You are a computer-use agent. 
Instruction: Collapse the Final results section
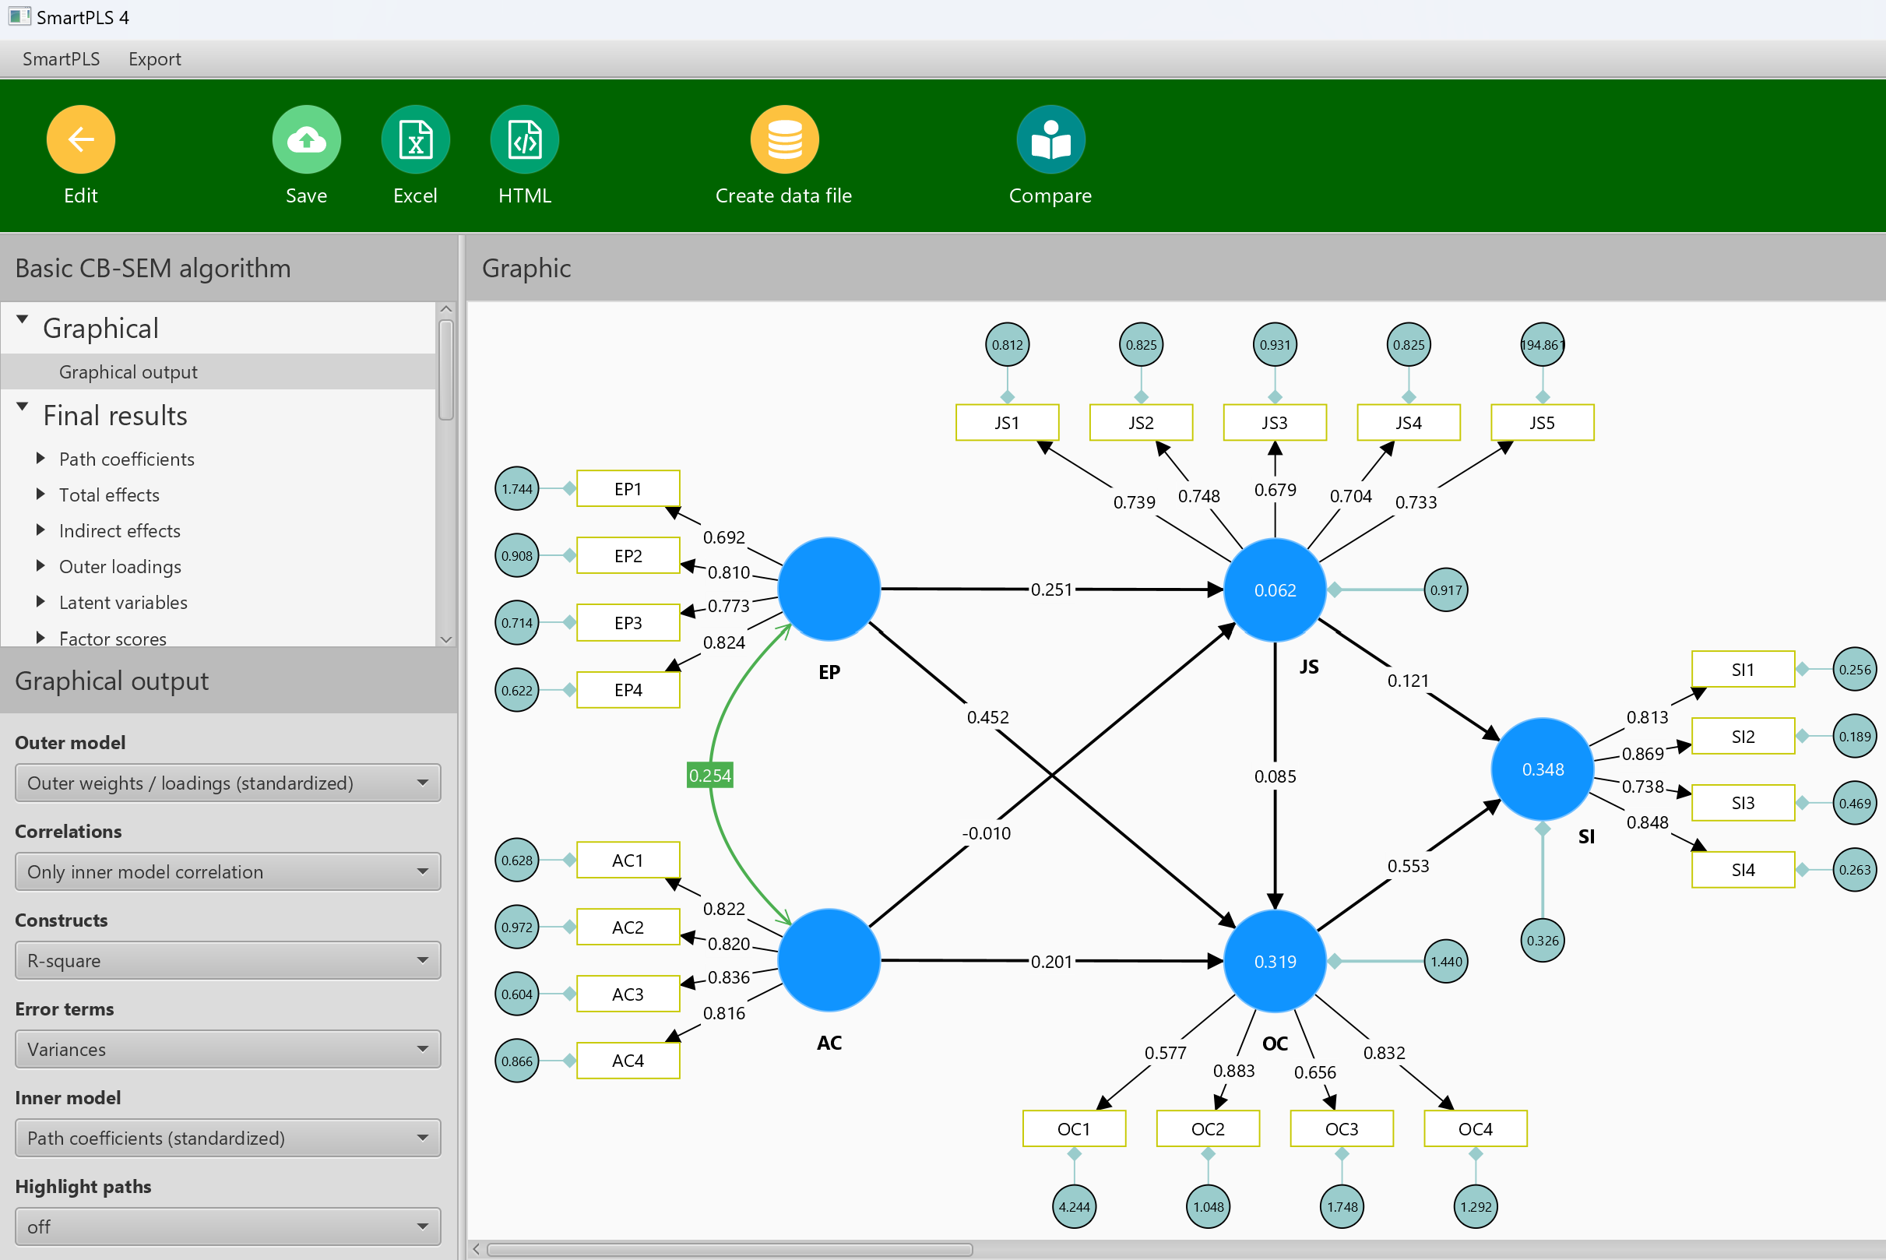pos(23,407)
